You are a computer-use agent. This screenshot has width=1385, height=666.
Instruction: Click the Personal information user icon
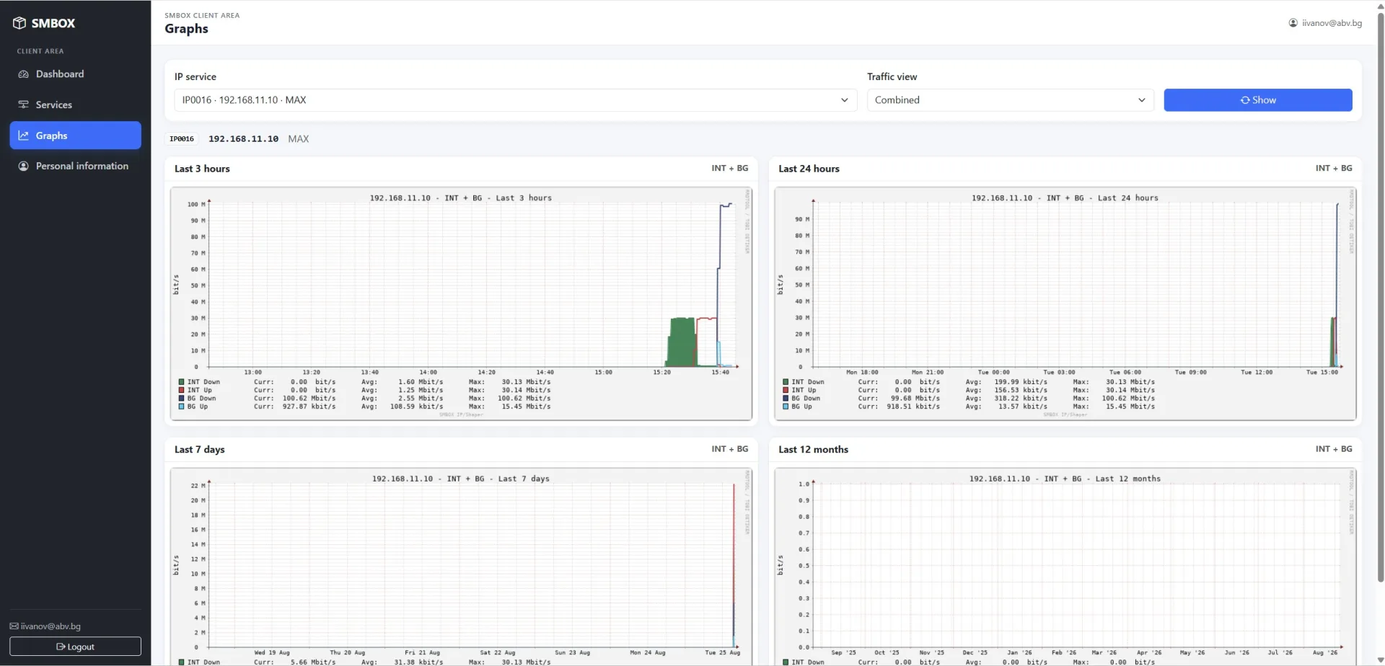(23, 166)
